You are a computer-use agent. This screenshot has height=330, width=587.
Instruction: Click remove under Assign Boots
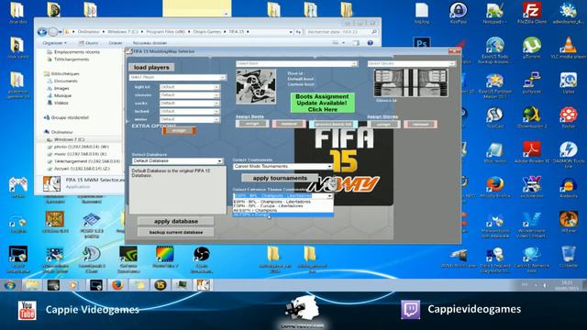pyautogui.click(x=289, y=124)
